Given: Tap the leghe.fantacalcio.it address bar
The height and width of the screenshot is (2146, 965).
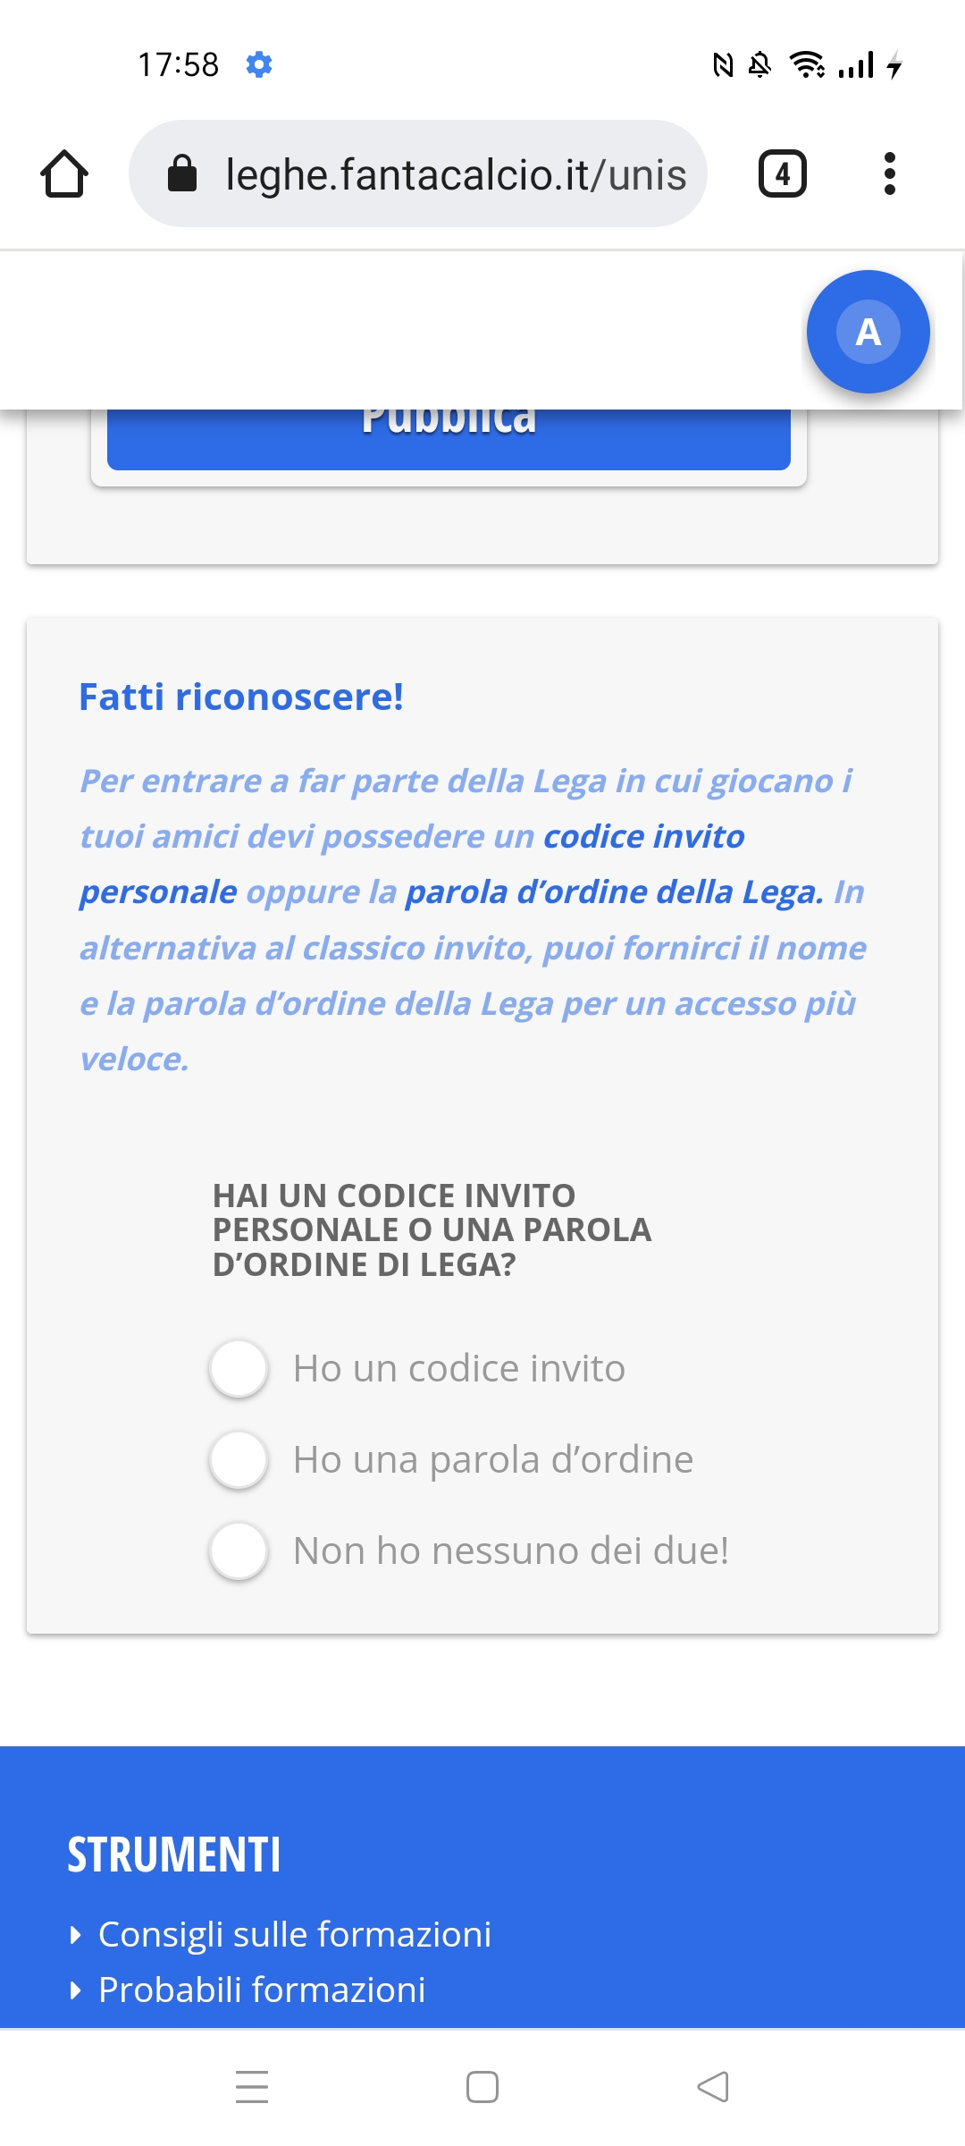Looking at the screenshot, I should 418,173.
